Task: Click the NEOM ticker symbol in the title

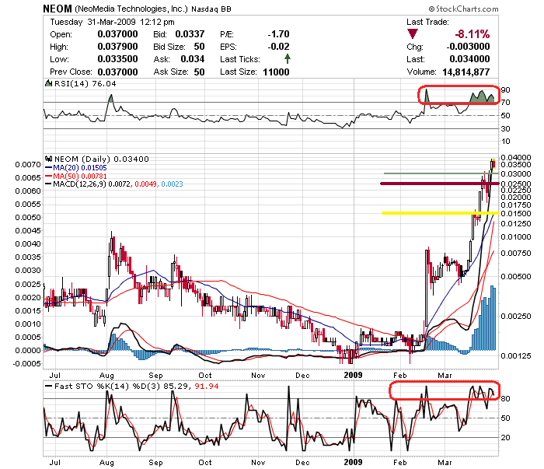Action: point(58,9)
